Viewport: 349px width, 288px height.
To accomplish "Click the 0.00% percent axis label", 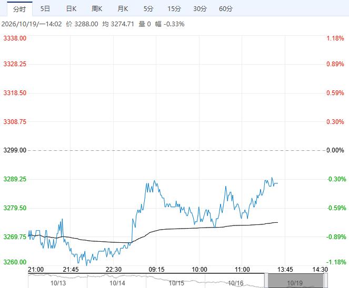I will 335,150.
